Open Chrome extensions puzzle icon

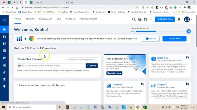click(184, 7)
